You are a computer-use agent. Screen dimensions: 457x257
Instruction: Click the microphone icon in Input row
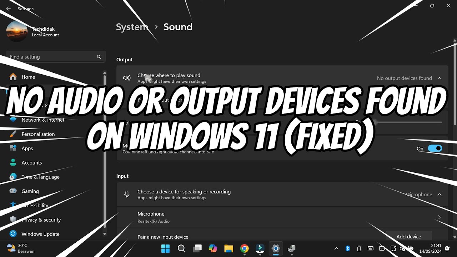127,194
